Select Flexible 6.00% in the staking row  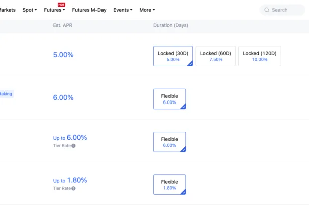169,99
